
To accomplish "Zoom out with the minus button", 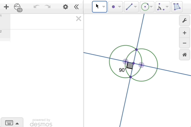I will coord(184,43).
